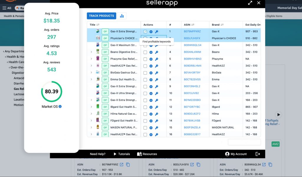
Task: Check the box for ASIN B09DR8LHM4
Action: [x=145, y=66]
